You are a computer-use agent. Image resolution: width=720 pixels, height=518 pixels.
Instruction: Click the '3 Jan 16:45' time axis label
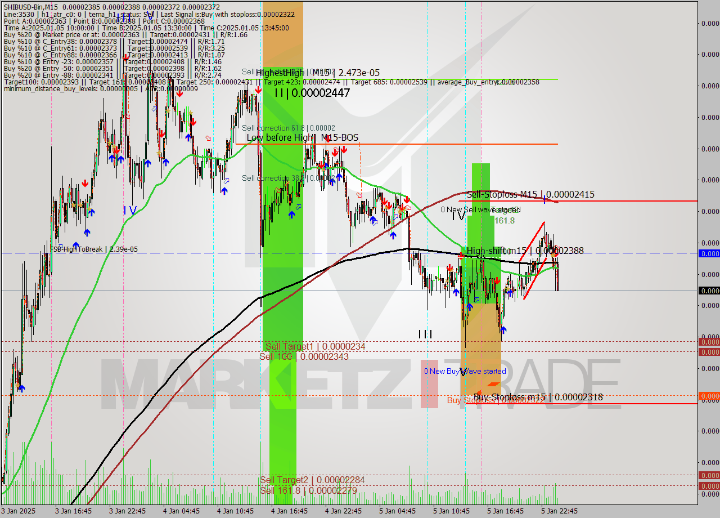pos(73,511)
